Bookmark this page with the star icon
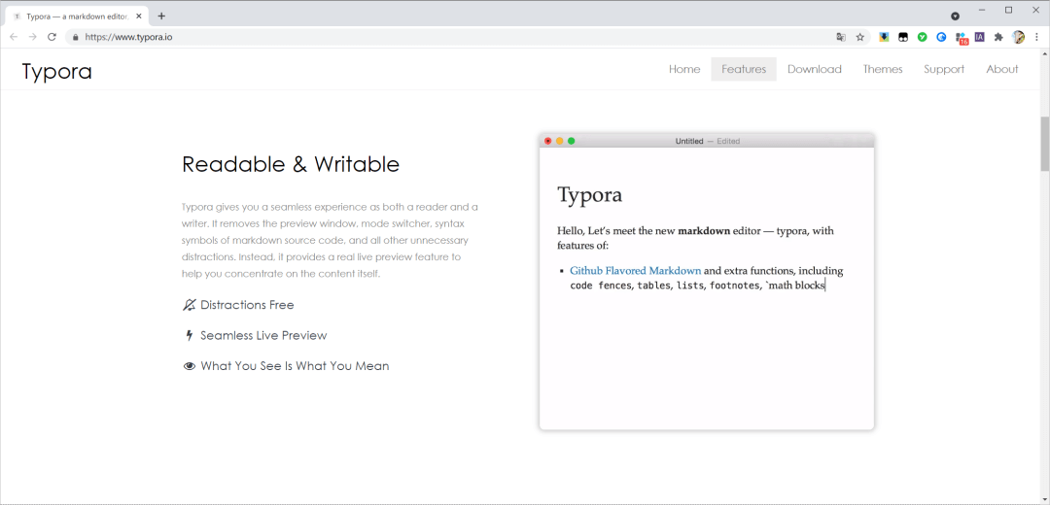 click(x=859, y=37)
